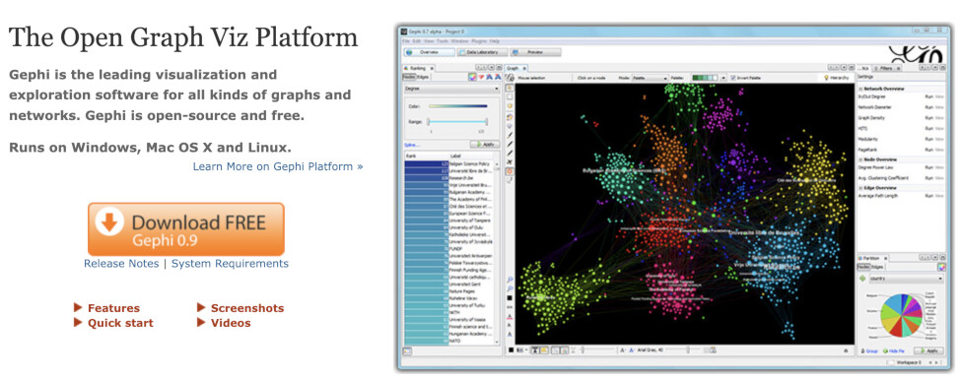Click the Range slider's right handle
The width and height of the screenshot is (961, 379).
tap(487, 122)
